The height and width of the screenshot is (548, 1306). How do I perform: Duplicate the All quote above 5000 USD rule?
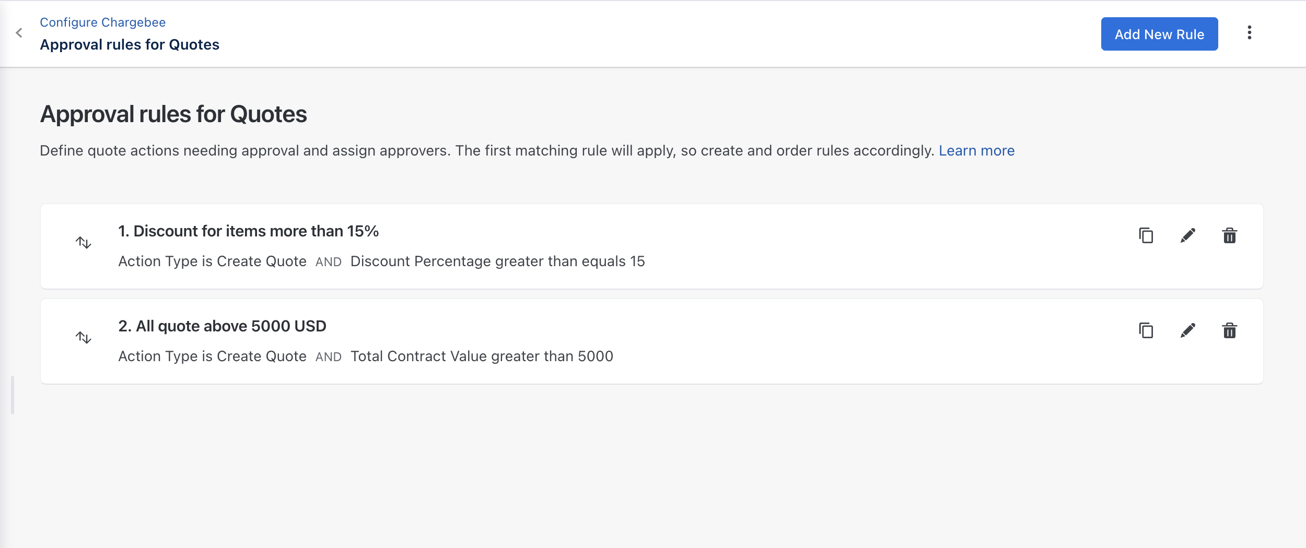[x=1146, y=331]
